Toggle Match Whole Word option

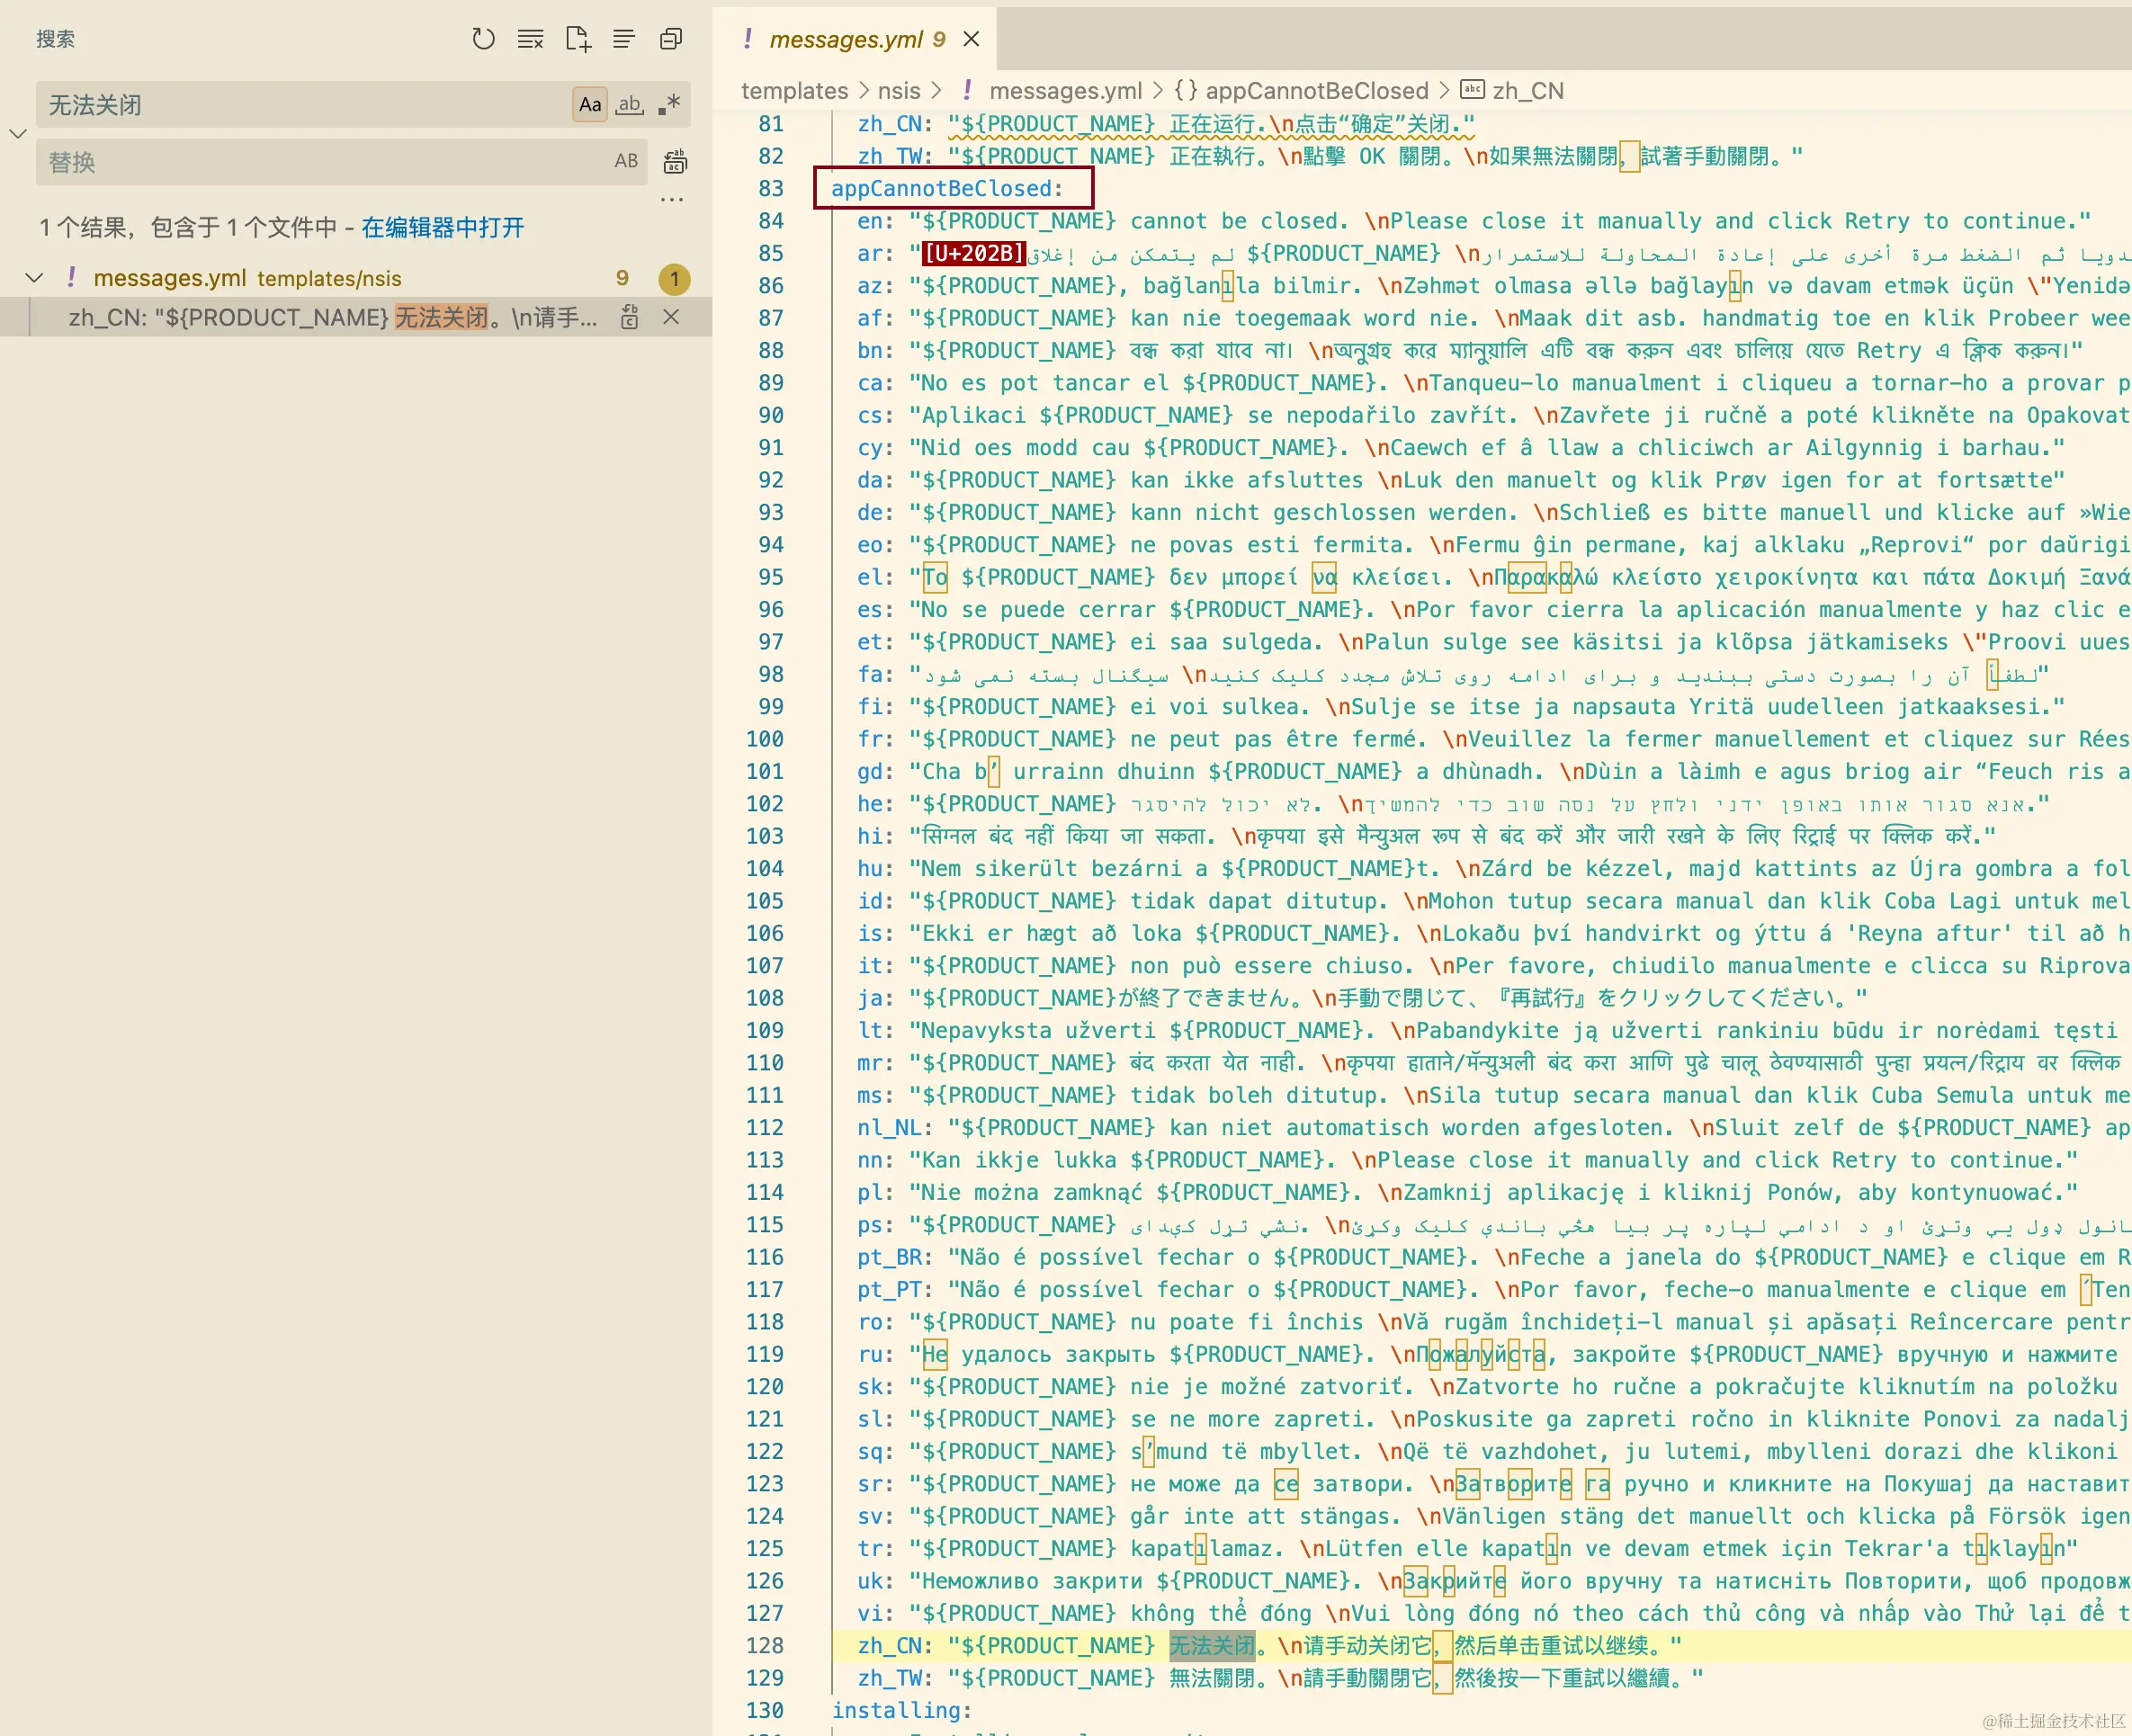[x=629, y=104]
